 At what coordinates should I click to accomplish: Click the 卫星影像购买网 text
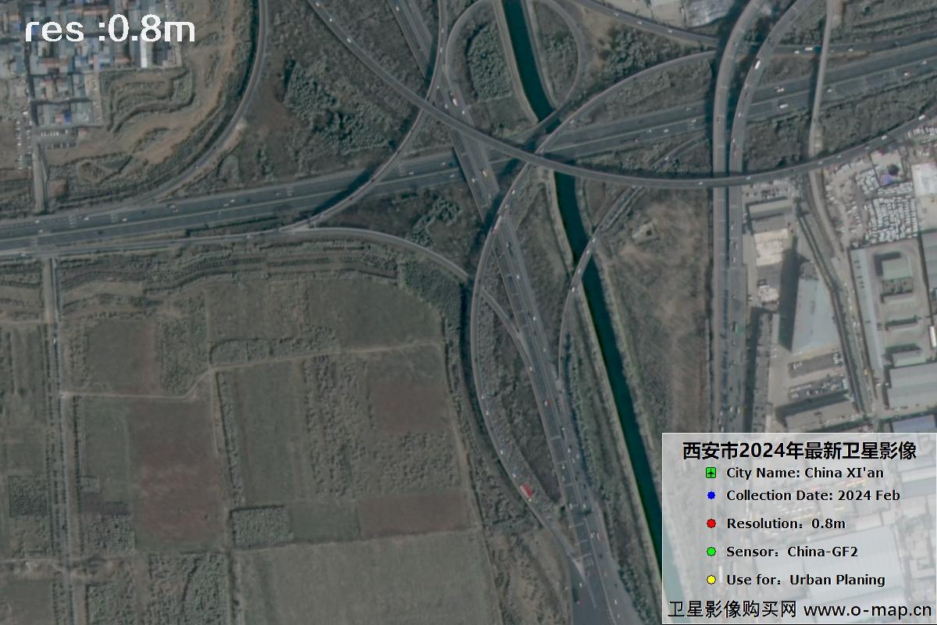[x=732, y=609]
